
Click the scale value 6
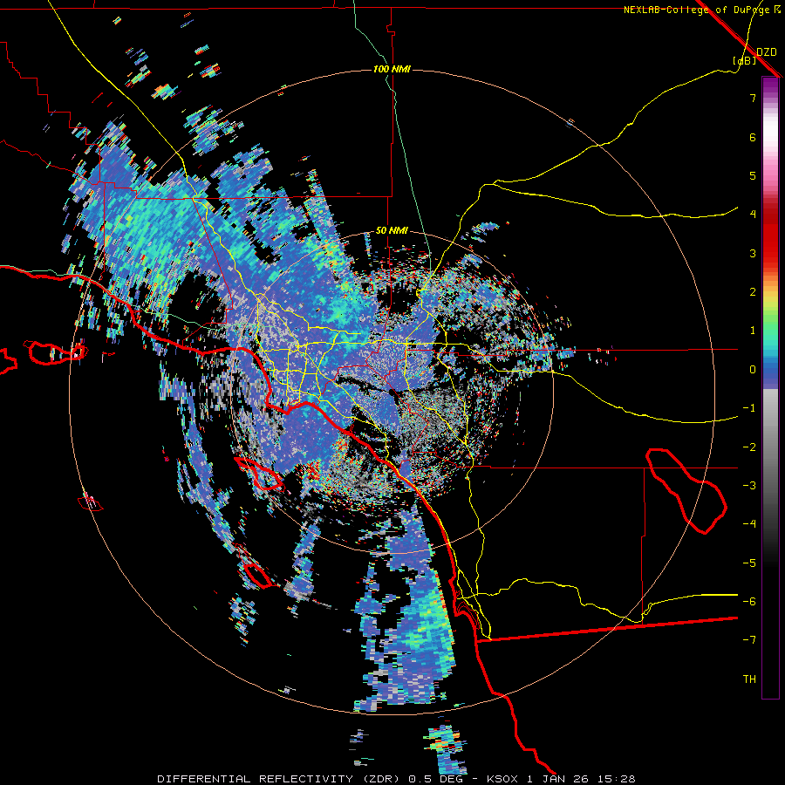pyautogui.click(x=753, y=137)
